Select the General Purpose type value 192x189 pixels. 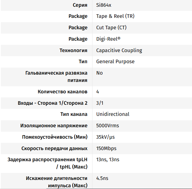pos(115,61)
